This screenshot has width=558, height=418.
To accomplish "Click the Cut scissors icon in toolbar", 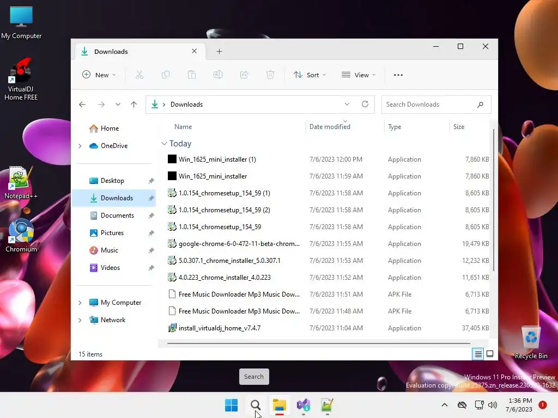I will tap(139, 75).
